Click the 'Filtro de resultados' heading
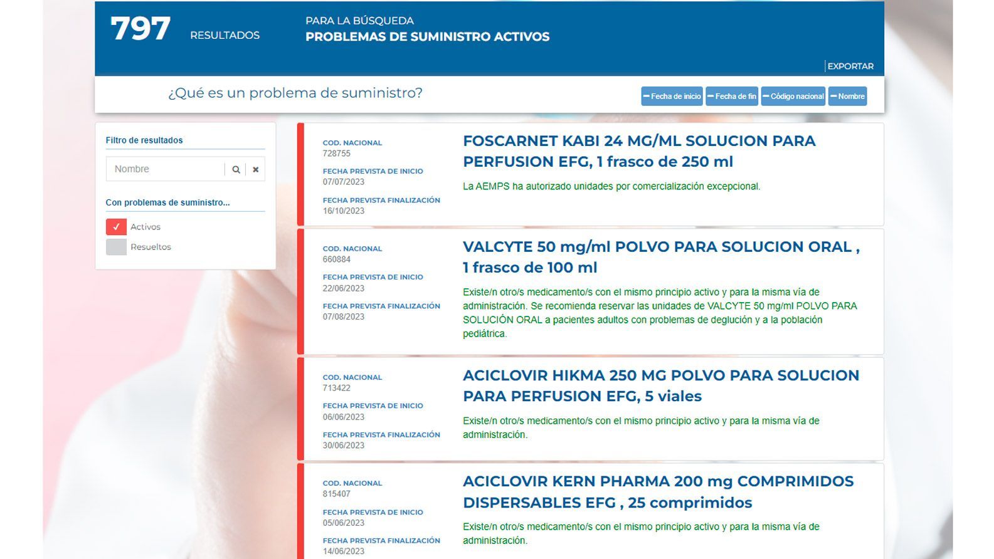This screenshot has width=994, height=559. [144, 140]
